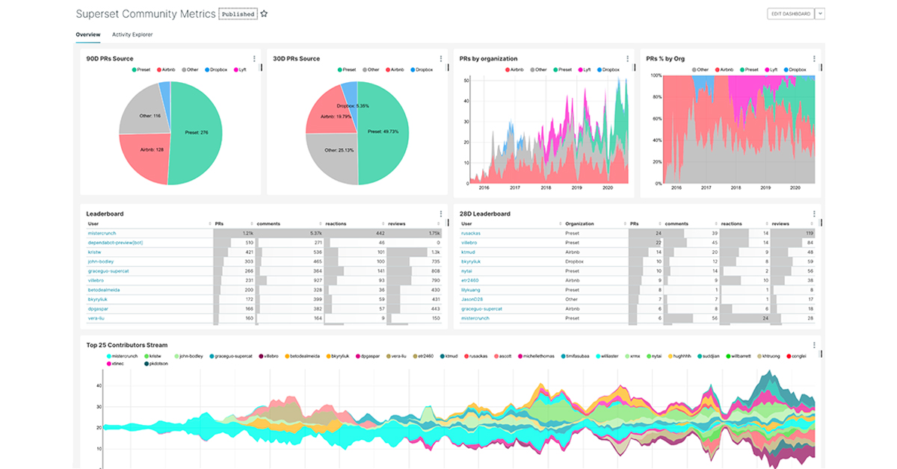The height and width of the screenshot is (469, 897).
Task: Open lilykuang link in 28D Leaderboard
Action: (472, 290)
